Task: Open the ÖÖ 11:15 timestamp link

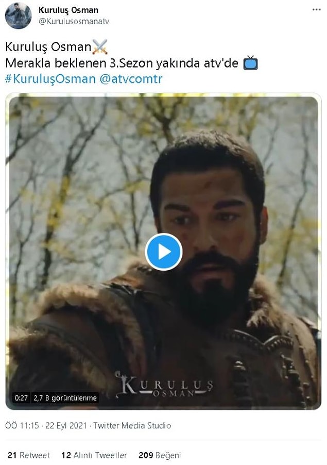Action: click(22, 426)
